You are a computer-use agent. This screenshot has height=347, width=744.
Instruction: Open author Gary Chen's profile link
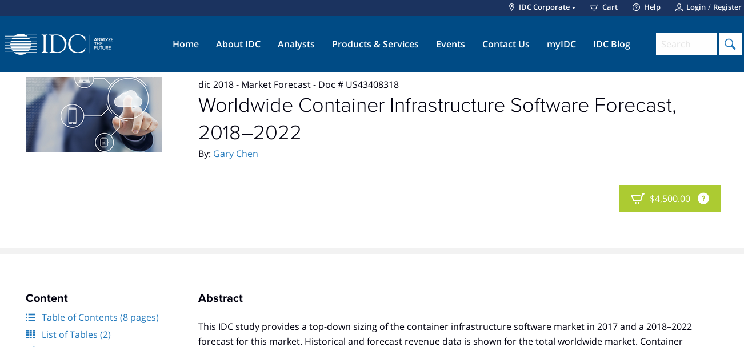coord(235,154)
